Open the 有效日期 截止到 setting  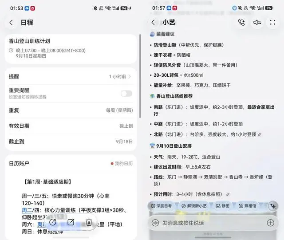pyautogui.click(x=71, y=126)
